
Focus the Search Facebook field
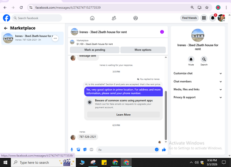coord(37,18)
